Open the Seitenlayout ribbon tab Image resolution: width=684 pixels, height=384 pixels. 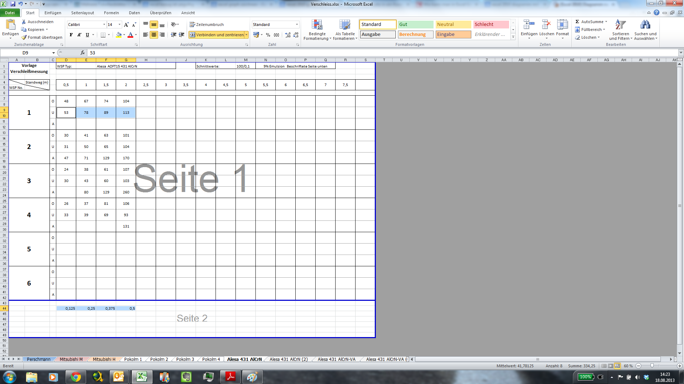tap(82, 13)
